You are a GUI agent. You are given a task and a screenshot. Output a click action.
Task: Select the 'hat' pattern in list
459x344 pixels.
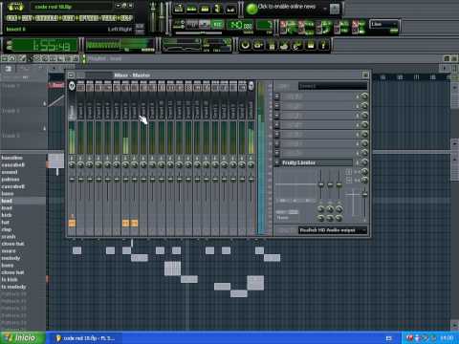pyautogui.click(x=5, y=223)
